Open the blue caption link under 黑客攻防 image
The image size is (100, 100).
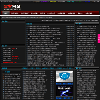click(64, 98)
